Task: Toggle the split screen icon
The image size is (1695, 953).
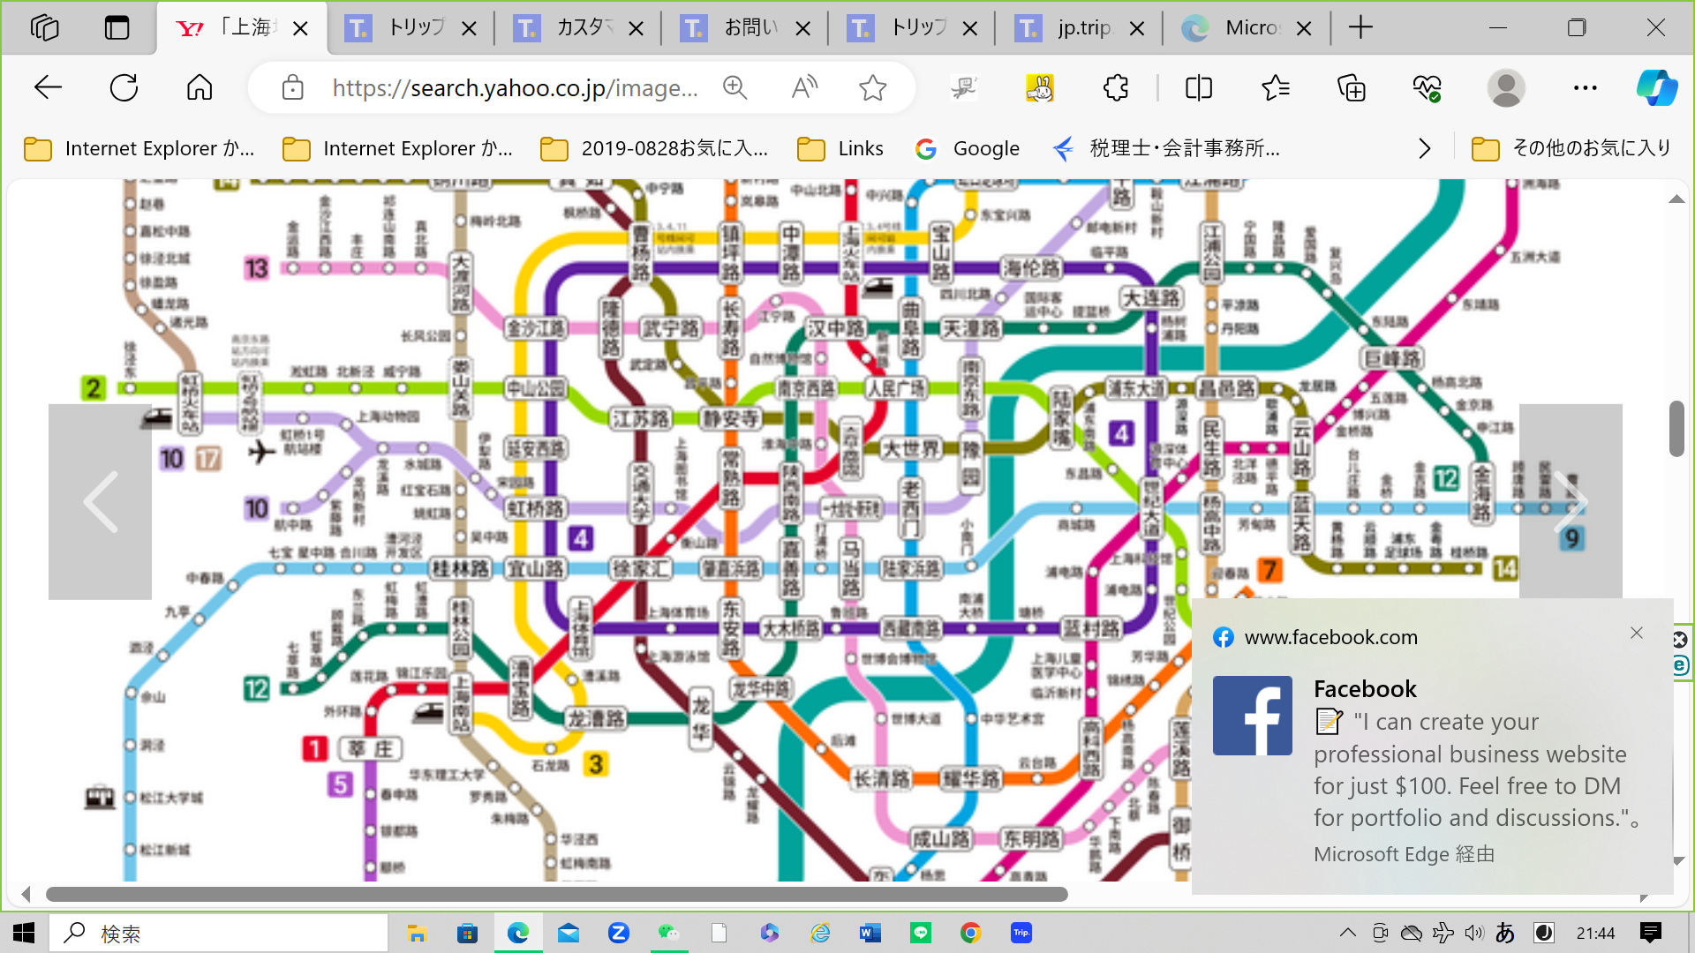Action: coord(1198,88)
